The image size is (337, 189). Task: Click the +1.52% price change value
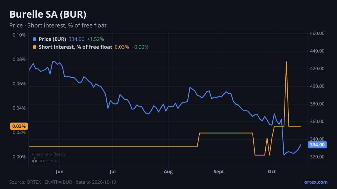click(95, 39)
